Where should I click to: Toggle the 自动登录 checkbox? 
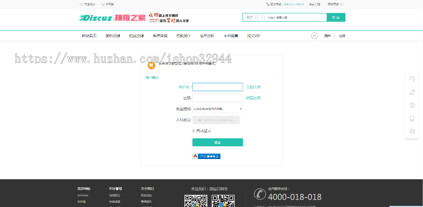click(194, 131)
